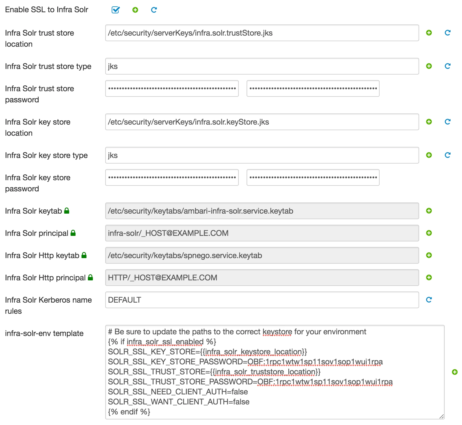Click inside the infra-solr-env template text area

275,372
